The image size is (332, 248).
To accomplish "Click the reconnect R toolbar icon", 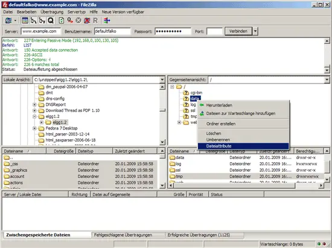I will tap(95, 21).
